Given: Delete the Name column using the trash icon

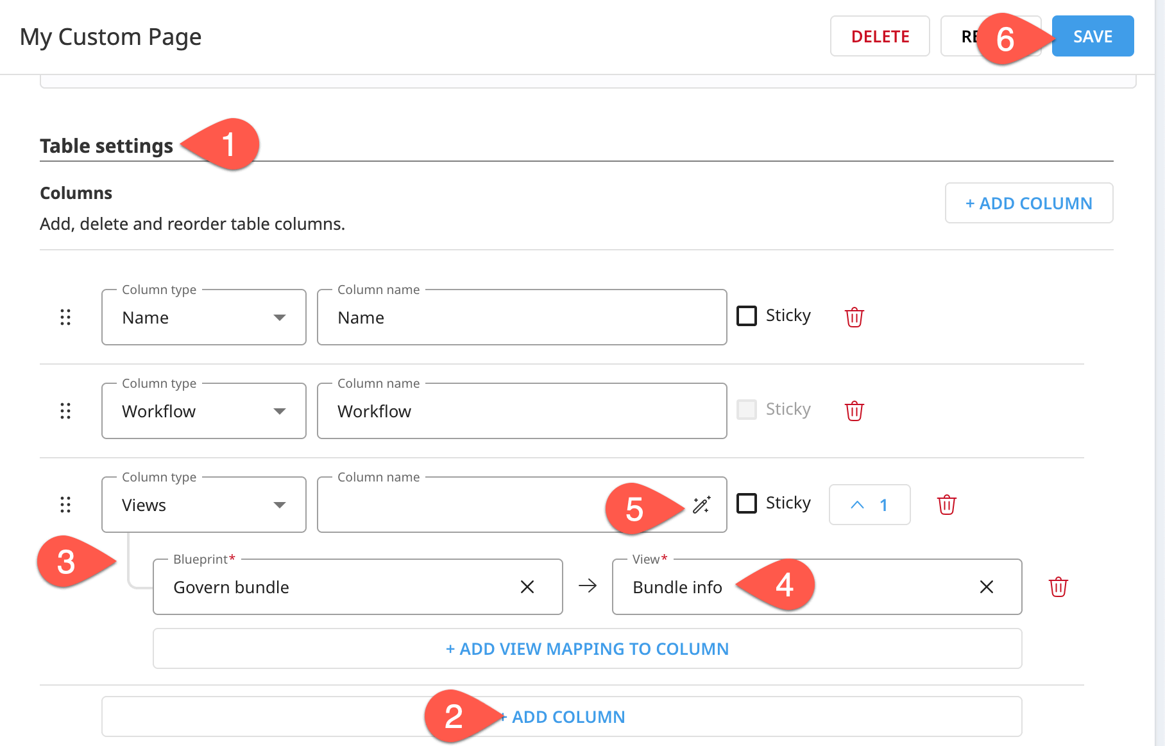Looking at the screenshot, I should (x=854, y=317).
